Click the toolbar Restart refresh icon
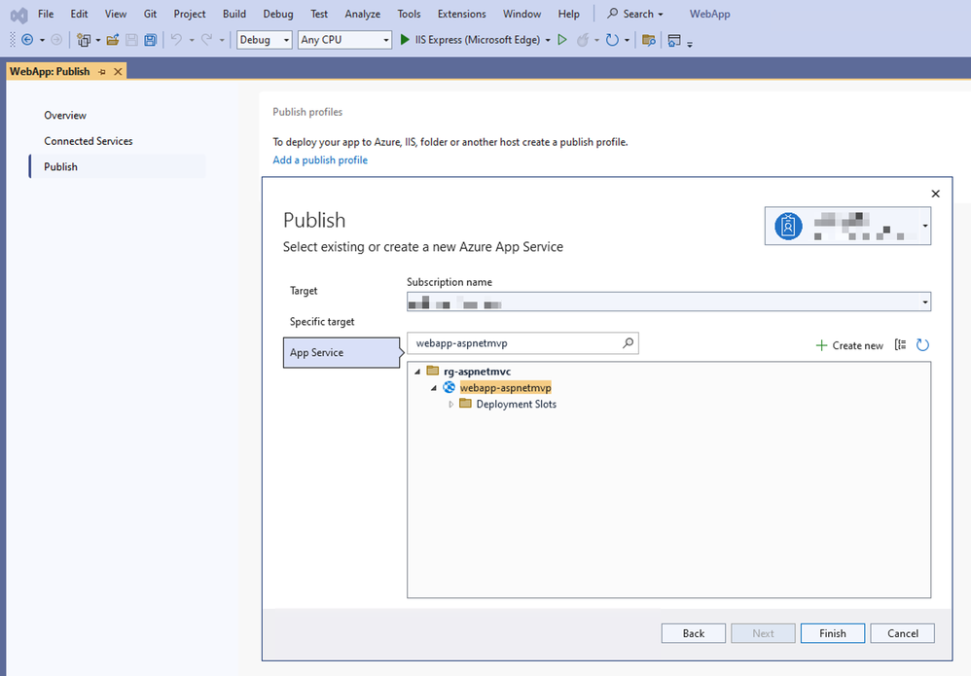Image resolution: width=971 pixels, height=676 pixels. pos(612,40)
